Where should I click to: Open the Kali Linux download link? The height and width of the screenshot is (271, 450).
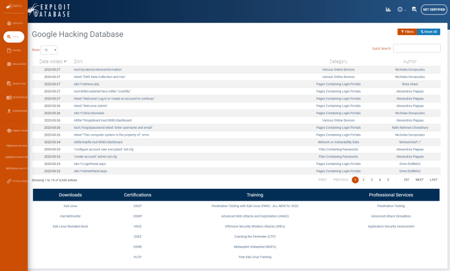pos(70,206)
